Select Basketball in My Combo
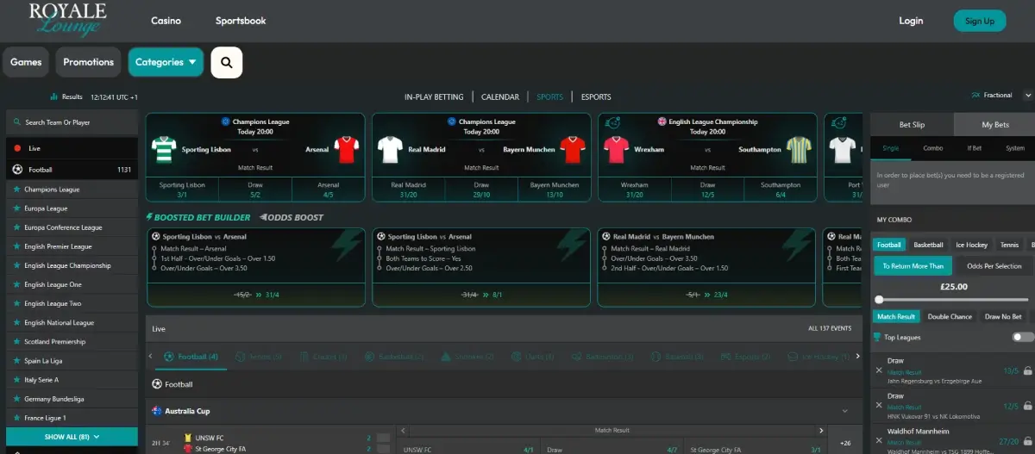Viewport: 1035px width, 454px height. (928, 245)
